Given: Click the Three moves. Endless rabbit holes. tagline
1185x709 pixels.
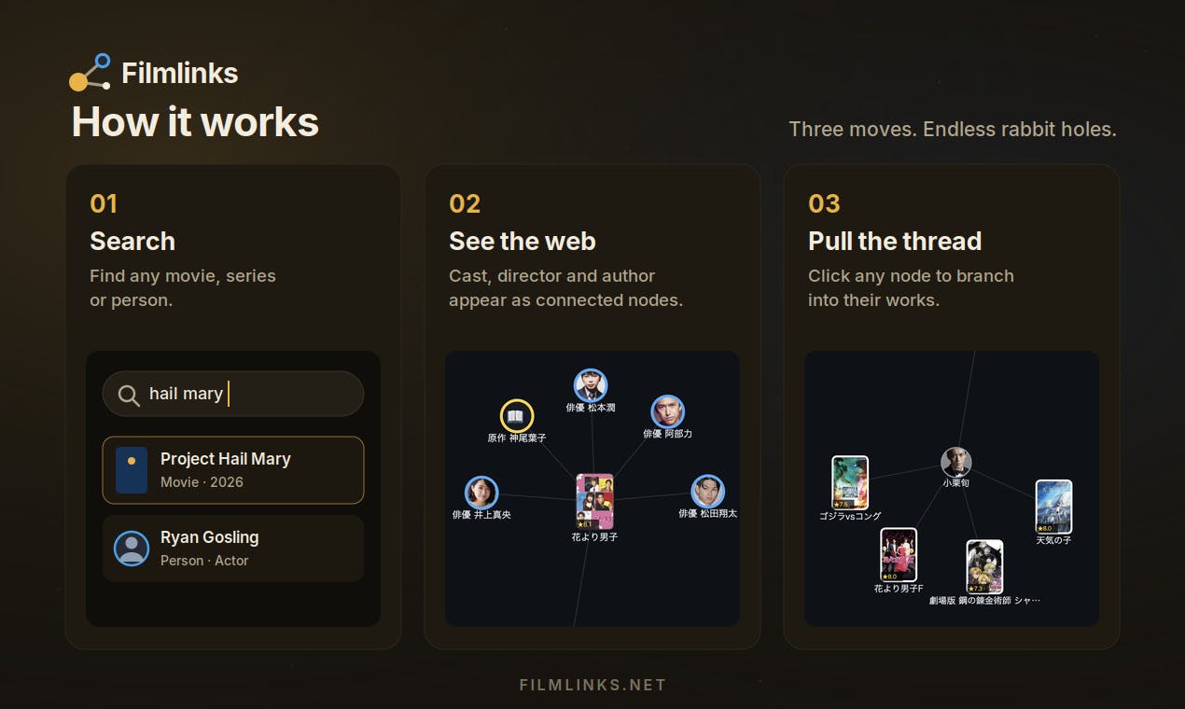Looking at the screenshot, I should click(x=953, y=129).
